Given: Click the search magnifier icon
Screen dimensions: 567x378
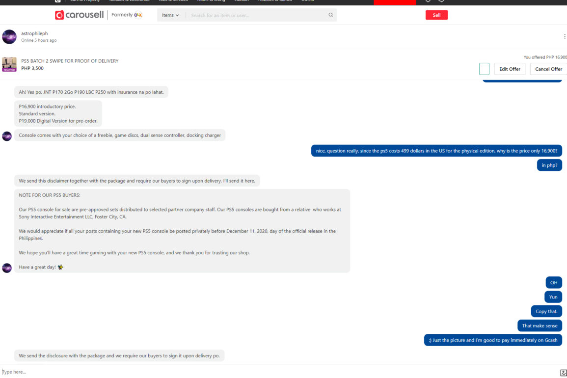Looking at the screenshot, I should click(330, 15).
